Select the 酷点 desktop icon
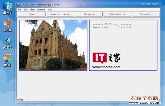 [7, 60]
